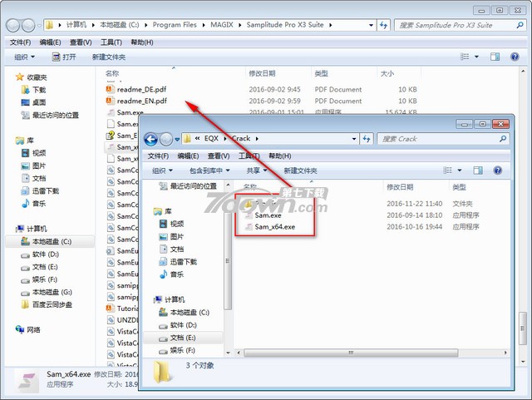Image resolution: width=532 pixels, height=400 pixels.
Task: Open 视频 library in back window sidebar
Action: (33, 153)
